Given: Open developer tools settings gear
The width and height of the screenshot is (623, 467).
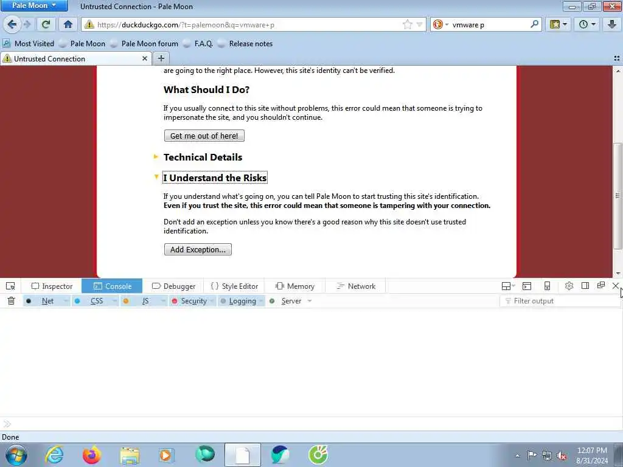Looking at the screenshot, I should click(569, 286).
